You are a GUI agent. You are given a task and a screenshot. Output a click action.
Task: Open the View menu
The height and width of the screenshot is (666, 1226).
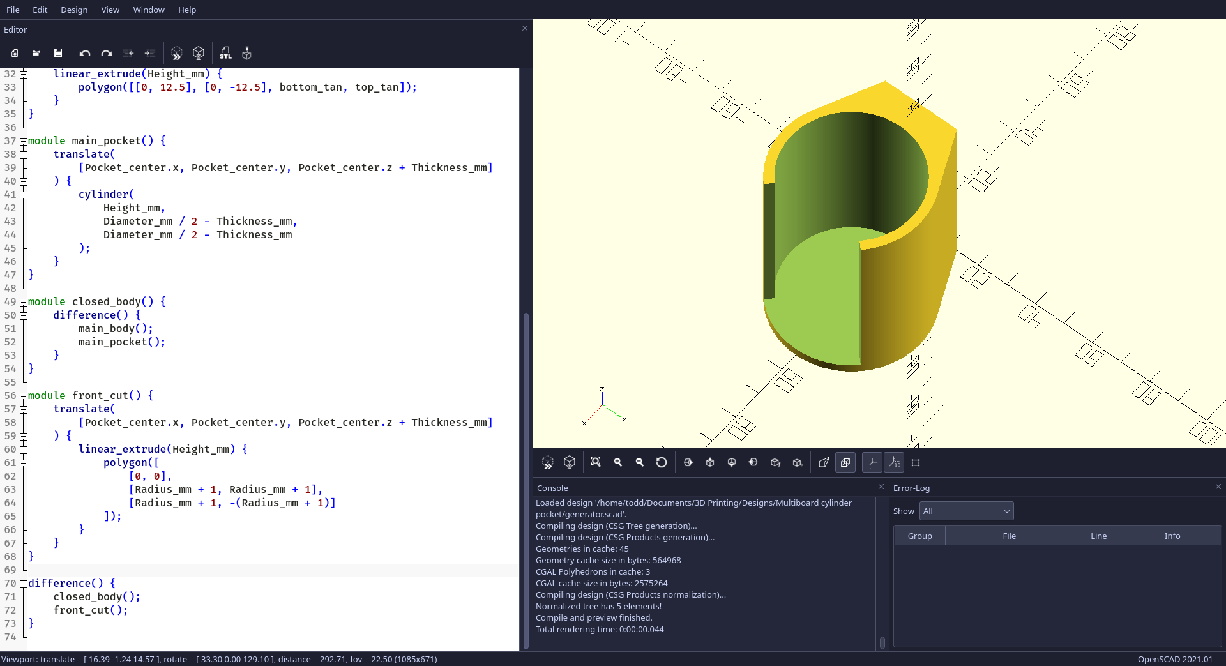click(110, 10)
